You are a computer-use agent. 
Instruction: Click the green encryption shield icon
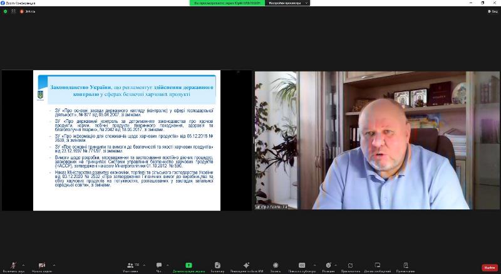tap(5, 11)
